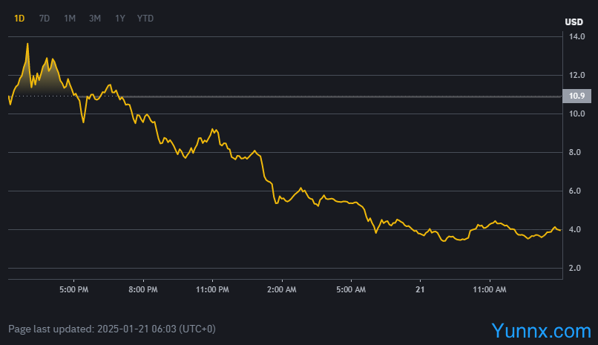The height and width of the screenshot is (345, 598).
Task: Switch to the 7D chart range
Action: pos(45,19)
